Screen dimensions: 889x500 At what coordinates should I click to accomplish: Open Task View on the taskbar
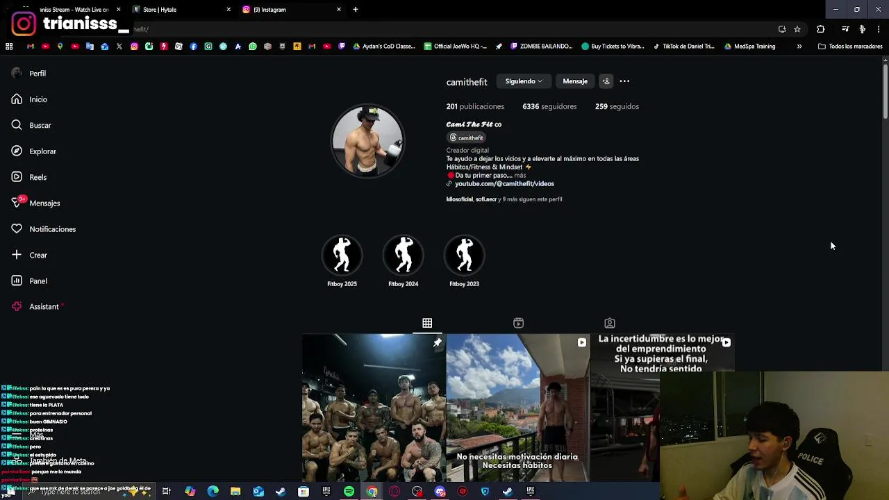click(167, 492)
